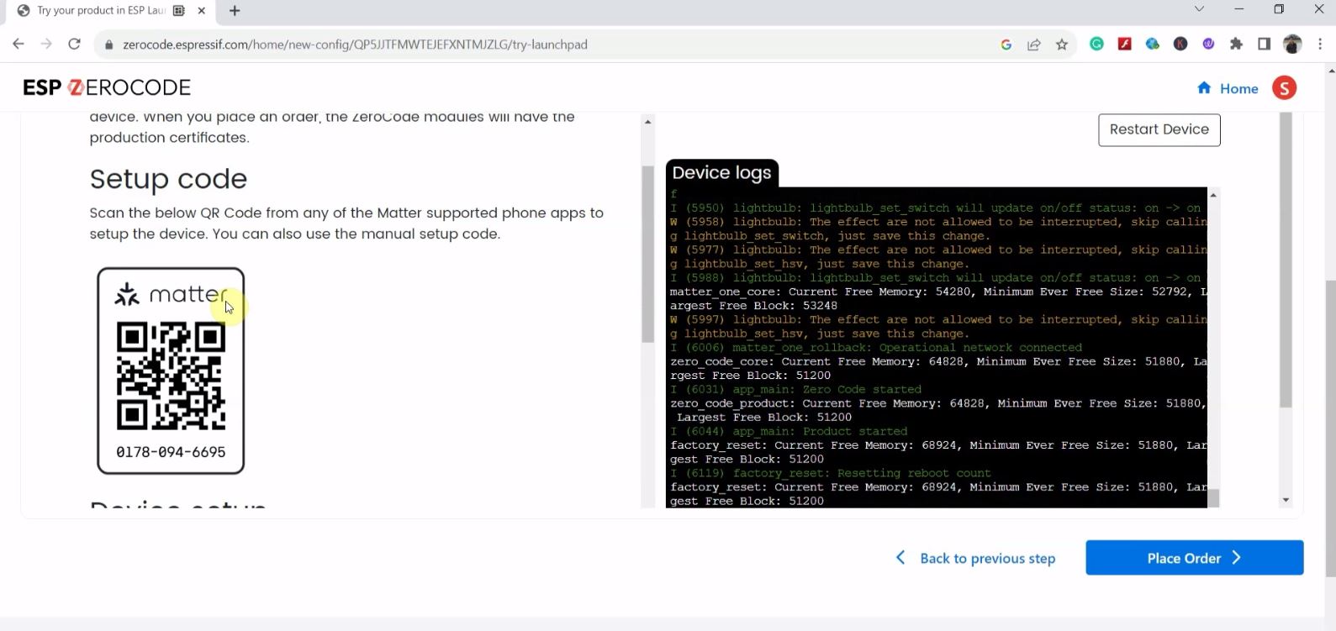This screenshot has width=1336, height=631.
Task: Open new browser tab
Action: 235,11
